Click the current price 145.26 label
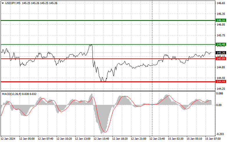Viewport: 227px width, 142px height. (x=221, y=53)
